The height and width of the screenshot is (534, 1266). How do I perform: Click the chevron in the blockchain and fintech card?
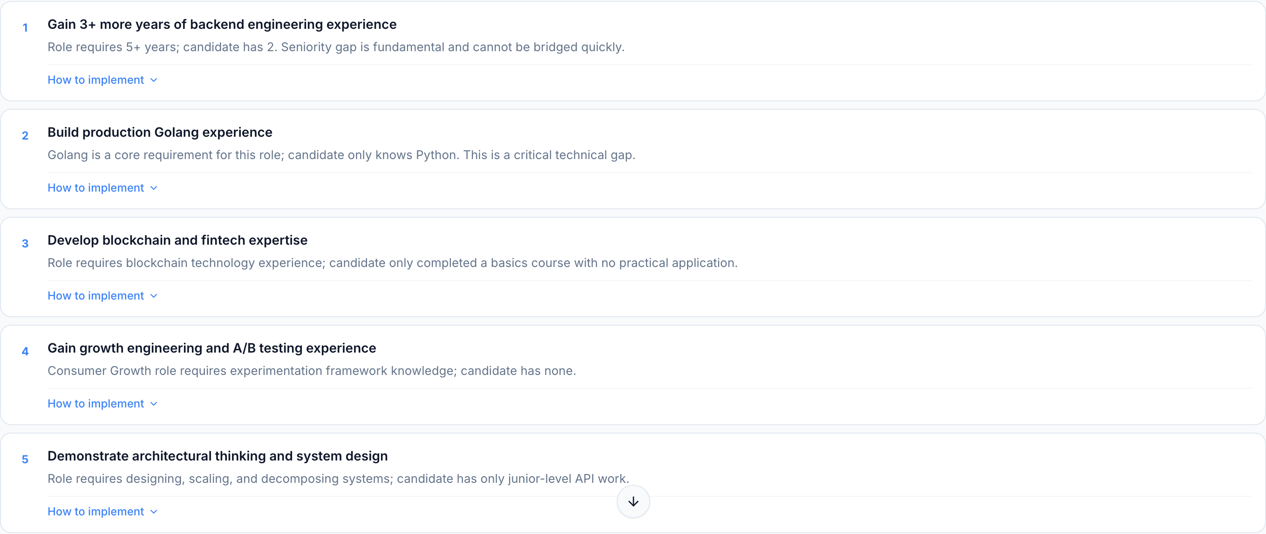pos(154,296)
